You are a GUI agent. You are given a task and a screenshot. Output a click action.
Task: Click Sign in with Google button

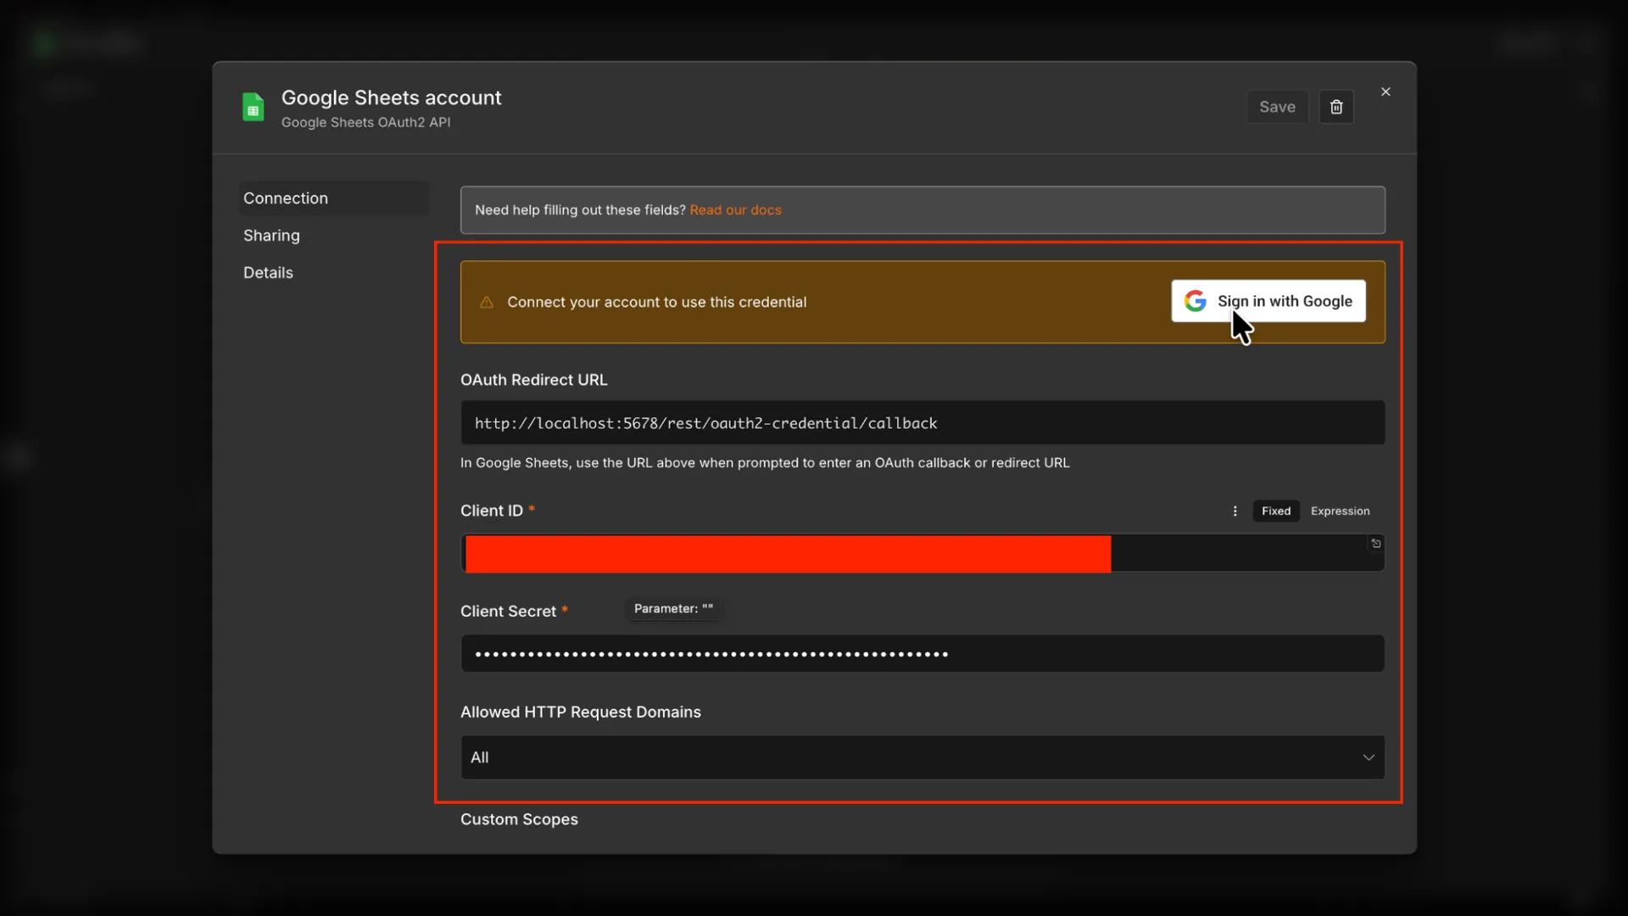coord(1268,301)
